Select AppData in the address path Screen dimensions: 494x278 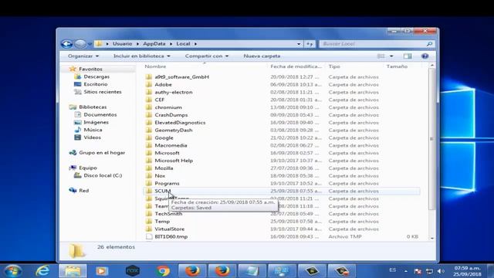(x=154, y=44)
